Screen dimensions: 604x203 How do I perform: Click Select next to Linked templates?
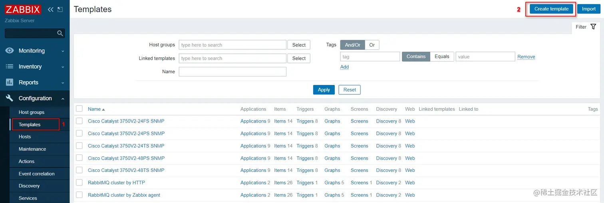click(299, 58)
